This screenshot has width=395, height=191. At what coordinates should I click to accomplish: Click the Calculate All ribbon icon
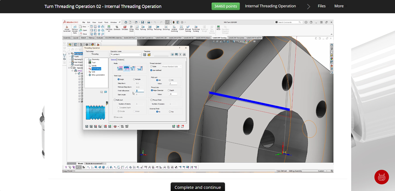(109, 28)
